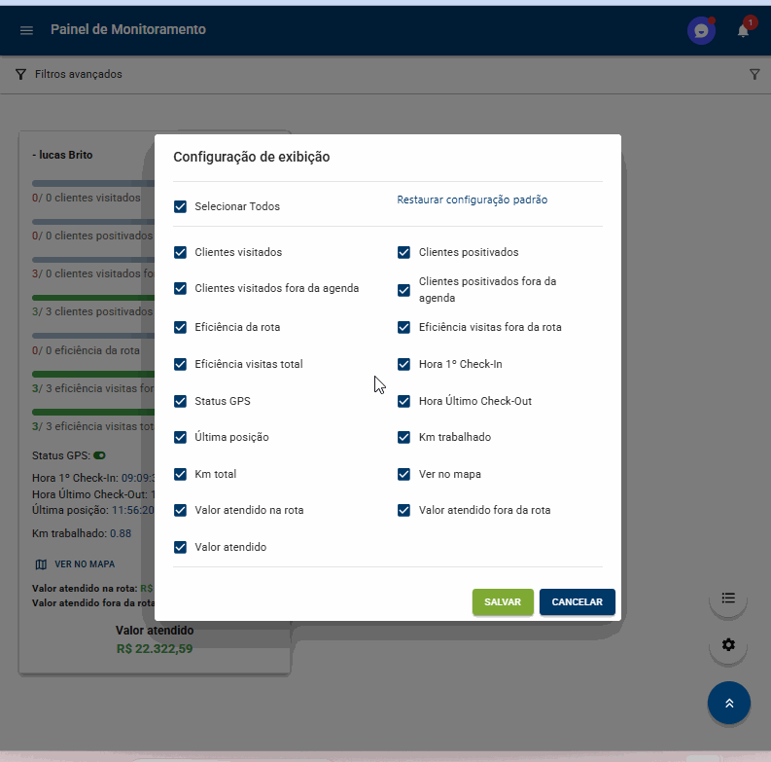Click the right-side filter funnel icon
Image resolution: width=771 pixels, height=762 pixels.
(x=754, y=74)
